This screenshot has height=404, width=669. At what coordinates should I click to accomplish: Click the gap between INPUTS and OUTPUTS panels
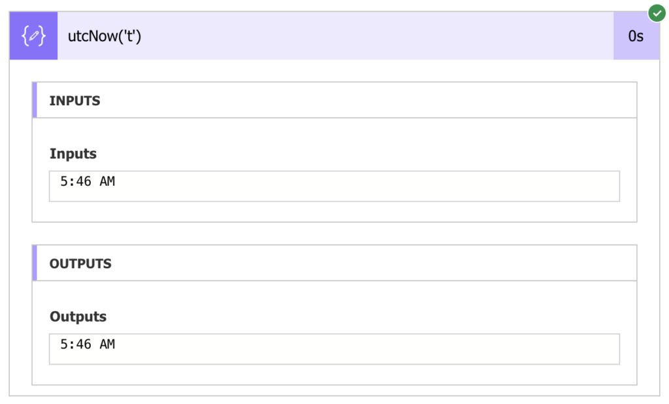[334, 233]
